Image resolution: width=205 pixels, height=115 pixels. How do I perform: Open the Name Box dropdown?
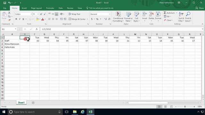tap(16, 29)
